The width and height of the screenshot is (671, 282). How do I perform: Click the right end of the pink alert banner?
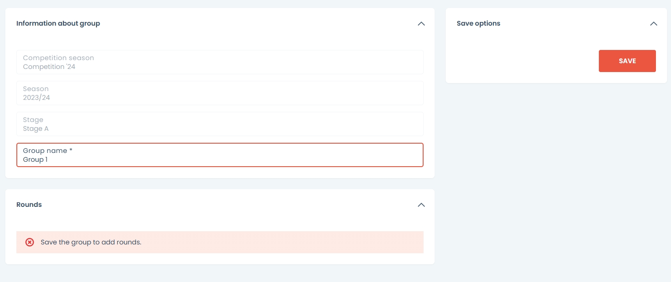[412, 242]
